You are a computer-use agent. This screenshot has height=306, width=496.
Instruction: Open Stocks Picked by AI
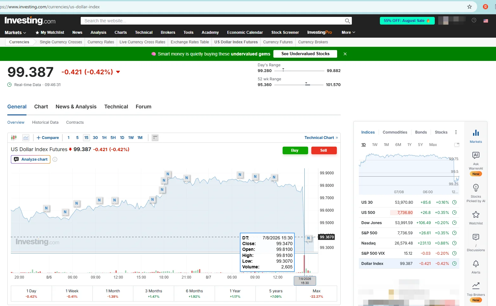tap(476, 193)
